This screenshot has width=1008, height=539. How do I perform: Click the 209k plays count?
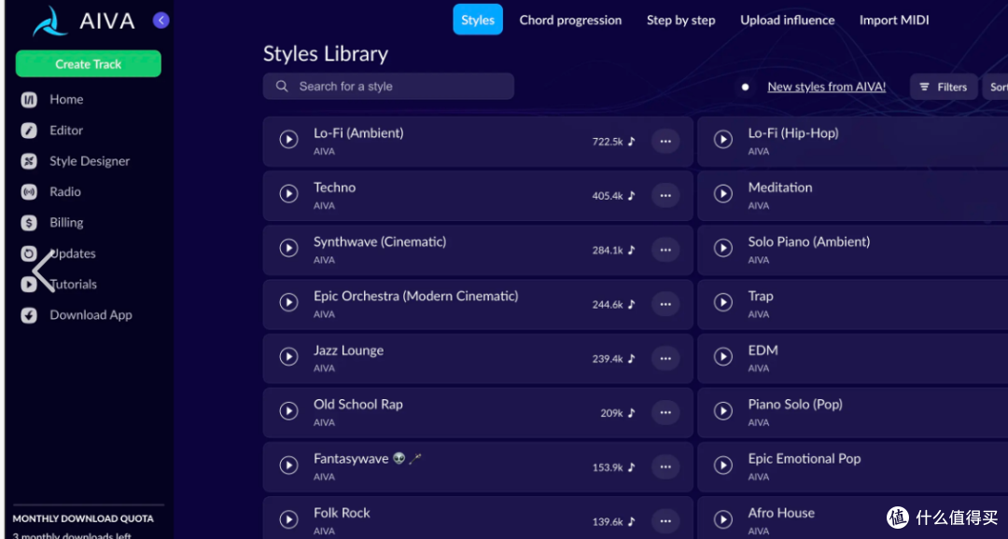[x=611, y=413]
